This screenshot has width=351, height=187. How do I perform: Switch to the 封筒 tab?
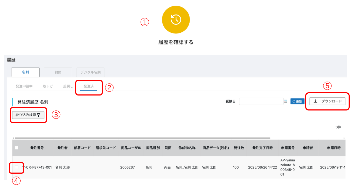pos(58,72)
